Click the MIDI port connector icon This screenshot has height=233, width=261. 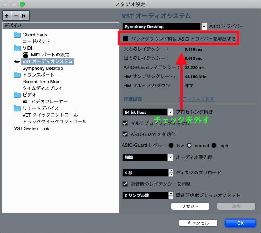(26, 55)
